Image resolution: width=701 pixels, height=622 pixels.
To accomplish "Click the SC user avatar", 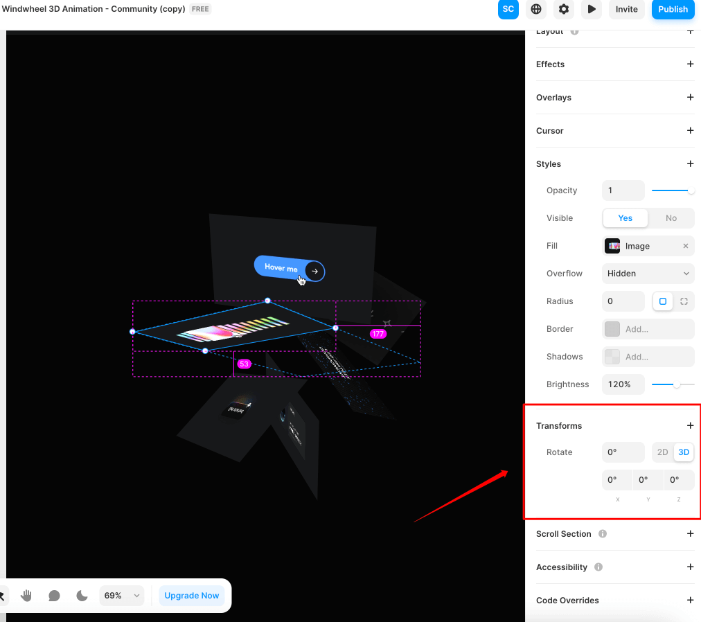I will [508, 9].
